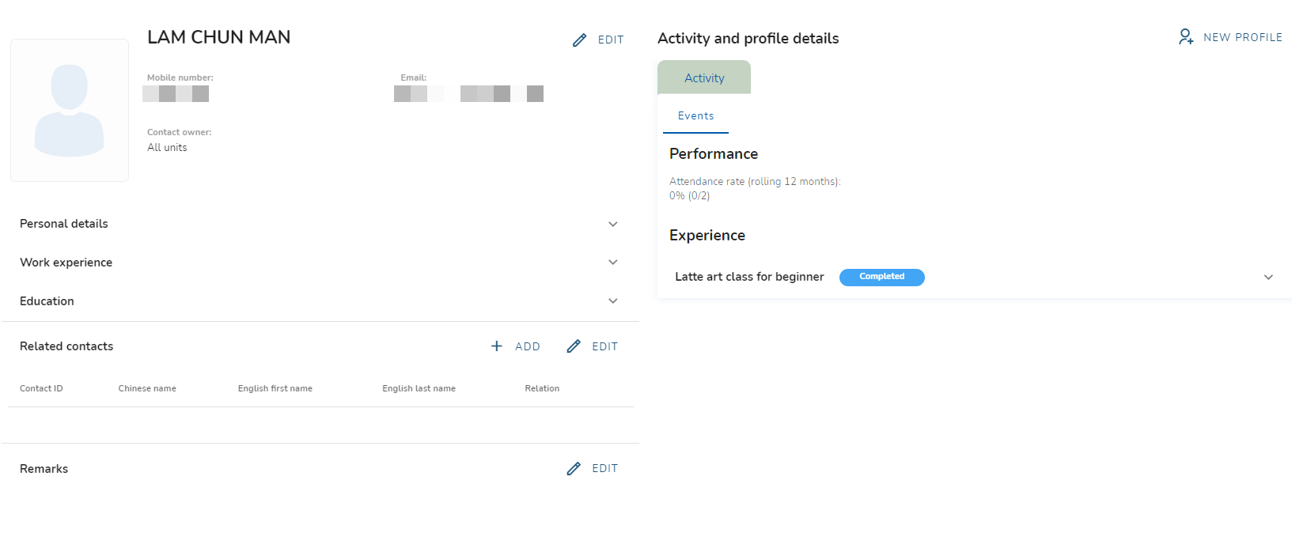
Task: Select the Events sub-tab
Action: (x=695, y=116)
